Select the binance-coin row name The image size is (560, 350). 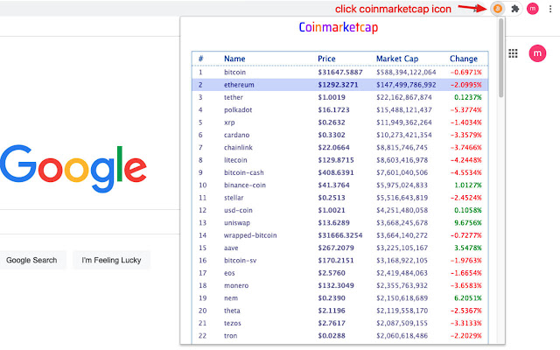(x=245, y=185)
